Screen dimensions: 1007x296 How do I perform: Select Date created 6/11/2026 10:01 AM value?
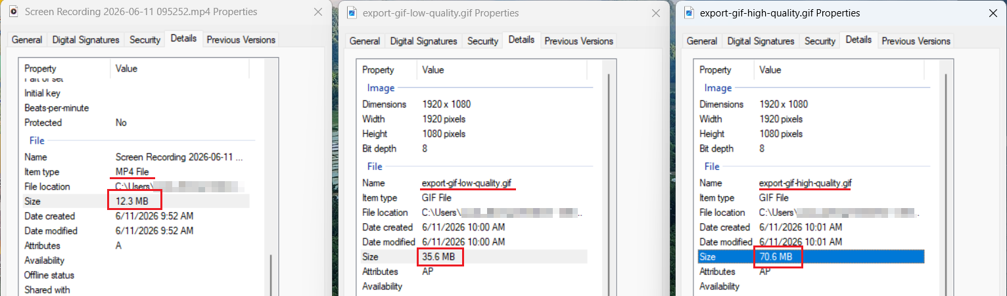801,227
